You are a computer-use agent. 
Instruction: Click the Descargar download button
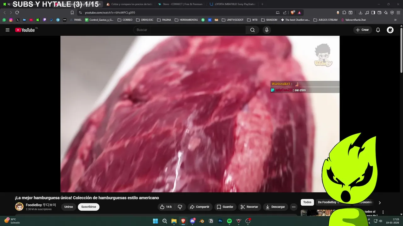coord(275,207)
